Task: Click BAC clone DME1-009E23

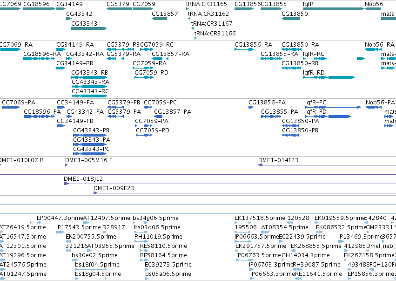Action: 114,188
